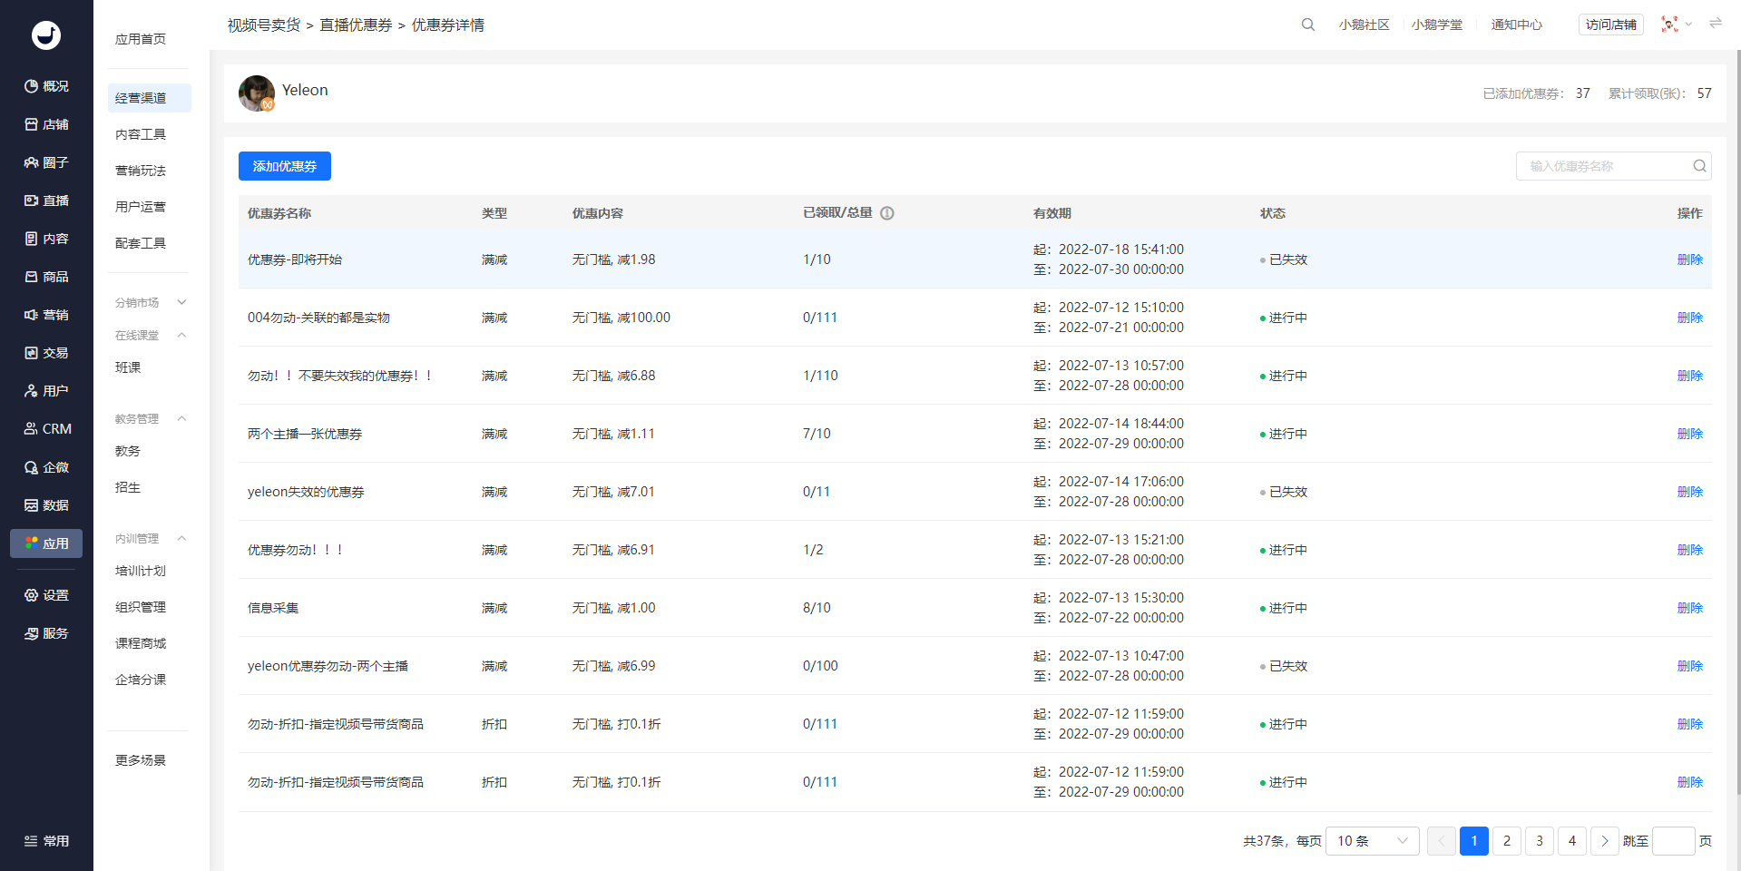Delete the 信息采集 coupon
This screenshot has width=1741, height=871.
[x=1690, y=608]
